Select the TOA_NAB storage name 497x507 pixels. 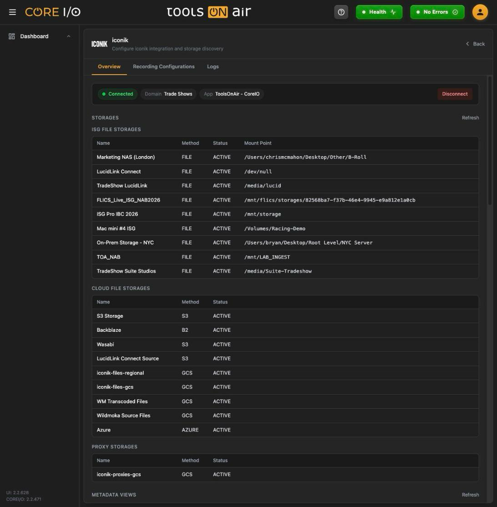[x=108, y=257]
